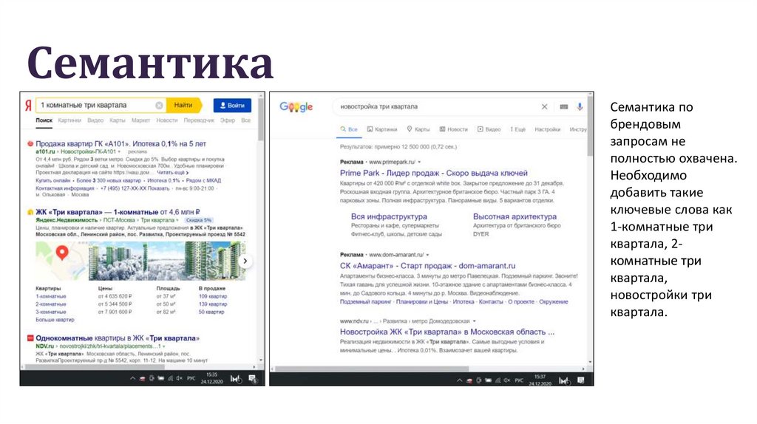Click the Высотная архитектура sitelink
The image size is (757, 424).
(x=515, y=216)
